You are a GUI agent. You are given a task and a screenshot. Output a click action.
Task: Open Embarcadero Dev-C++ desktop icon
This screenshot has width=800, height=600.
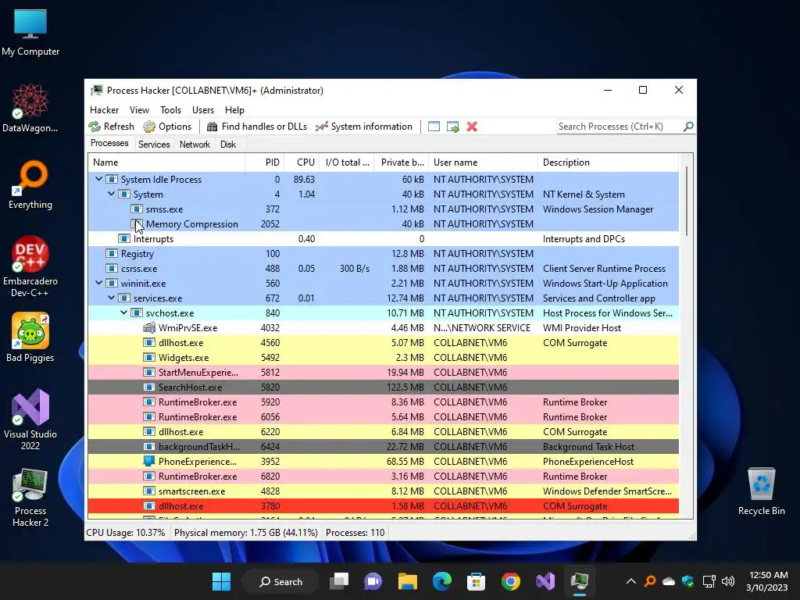click(30, 266)
